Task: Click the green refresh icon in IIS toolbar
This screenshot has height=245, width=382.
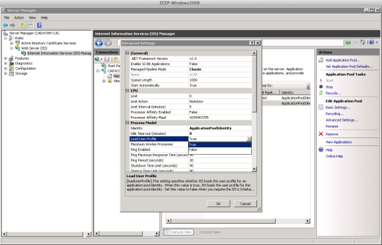Action: 348,42
